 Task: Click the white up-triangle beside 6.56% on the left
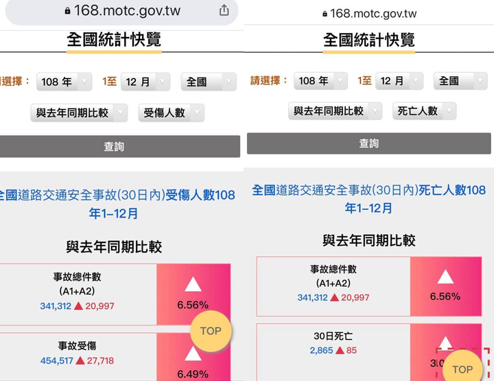(x=193, y=284)
